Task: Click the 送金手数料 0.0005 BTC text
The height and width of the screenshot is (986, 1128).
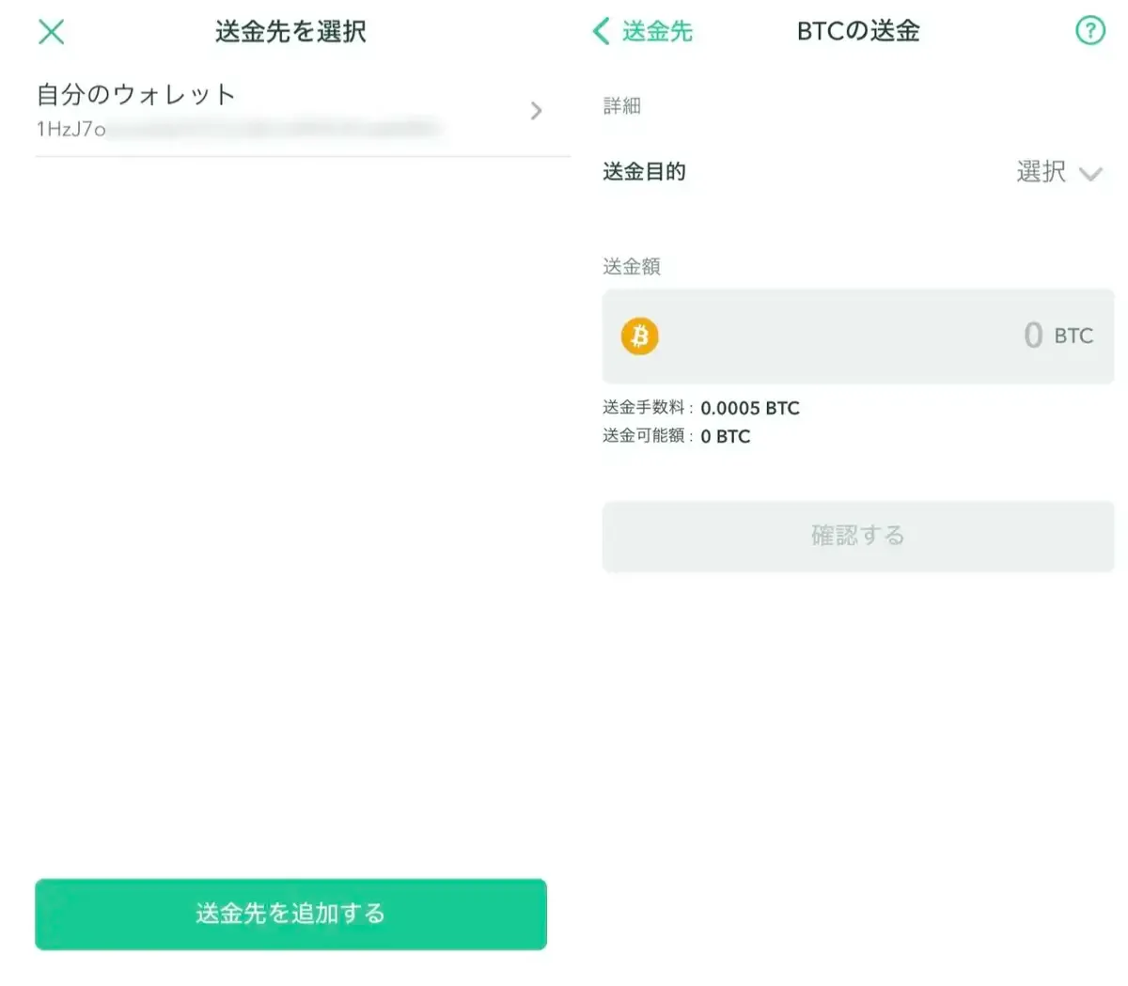Action: point(701,408)
